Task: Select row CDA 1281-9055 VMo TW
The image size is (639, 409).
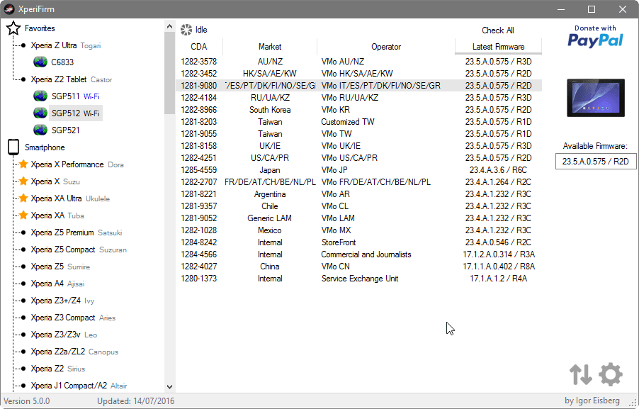Action: pos(358,134)
